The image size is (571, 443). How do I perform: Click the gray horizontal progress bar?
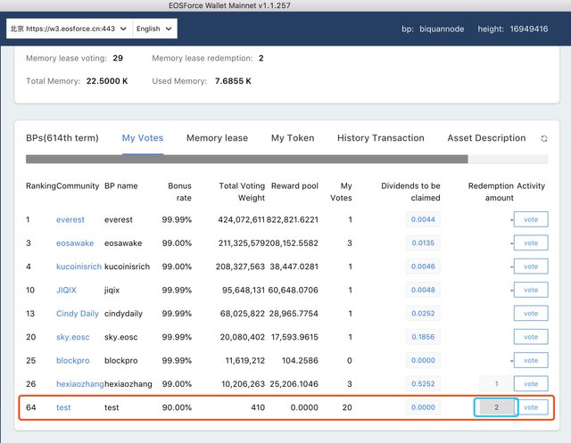point(246,160)
